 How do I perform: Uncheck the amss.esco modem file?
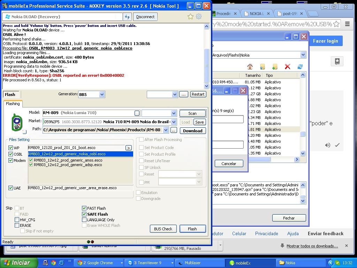tap(31, 160)
